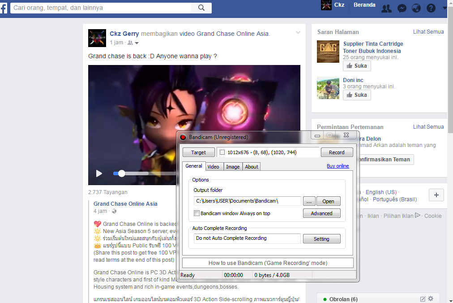Click the plus button to add language

point(436,195)
